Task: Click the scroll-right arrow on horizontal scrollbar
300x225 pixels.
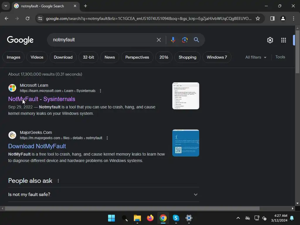Action: pos(293,208)
